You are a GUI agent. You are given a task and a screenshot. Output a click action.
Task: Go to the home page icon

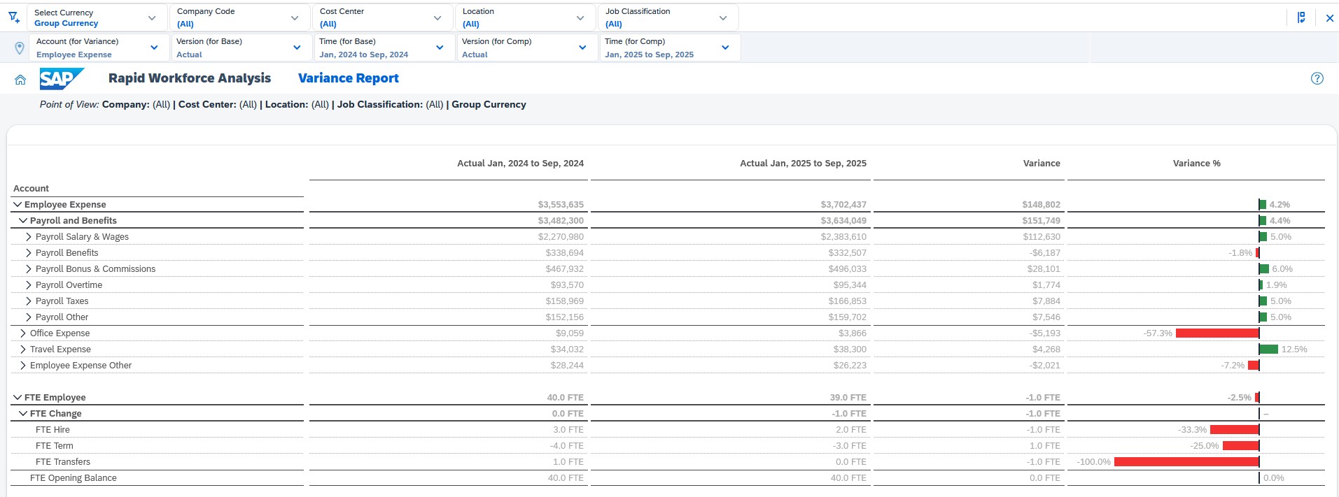point(20,80)
